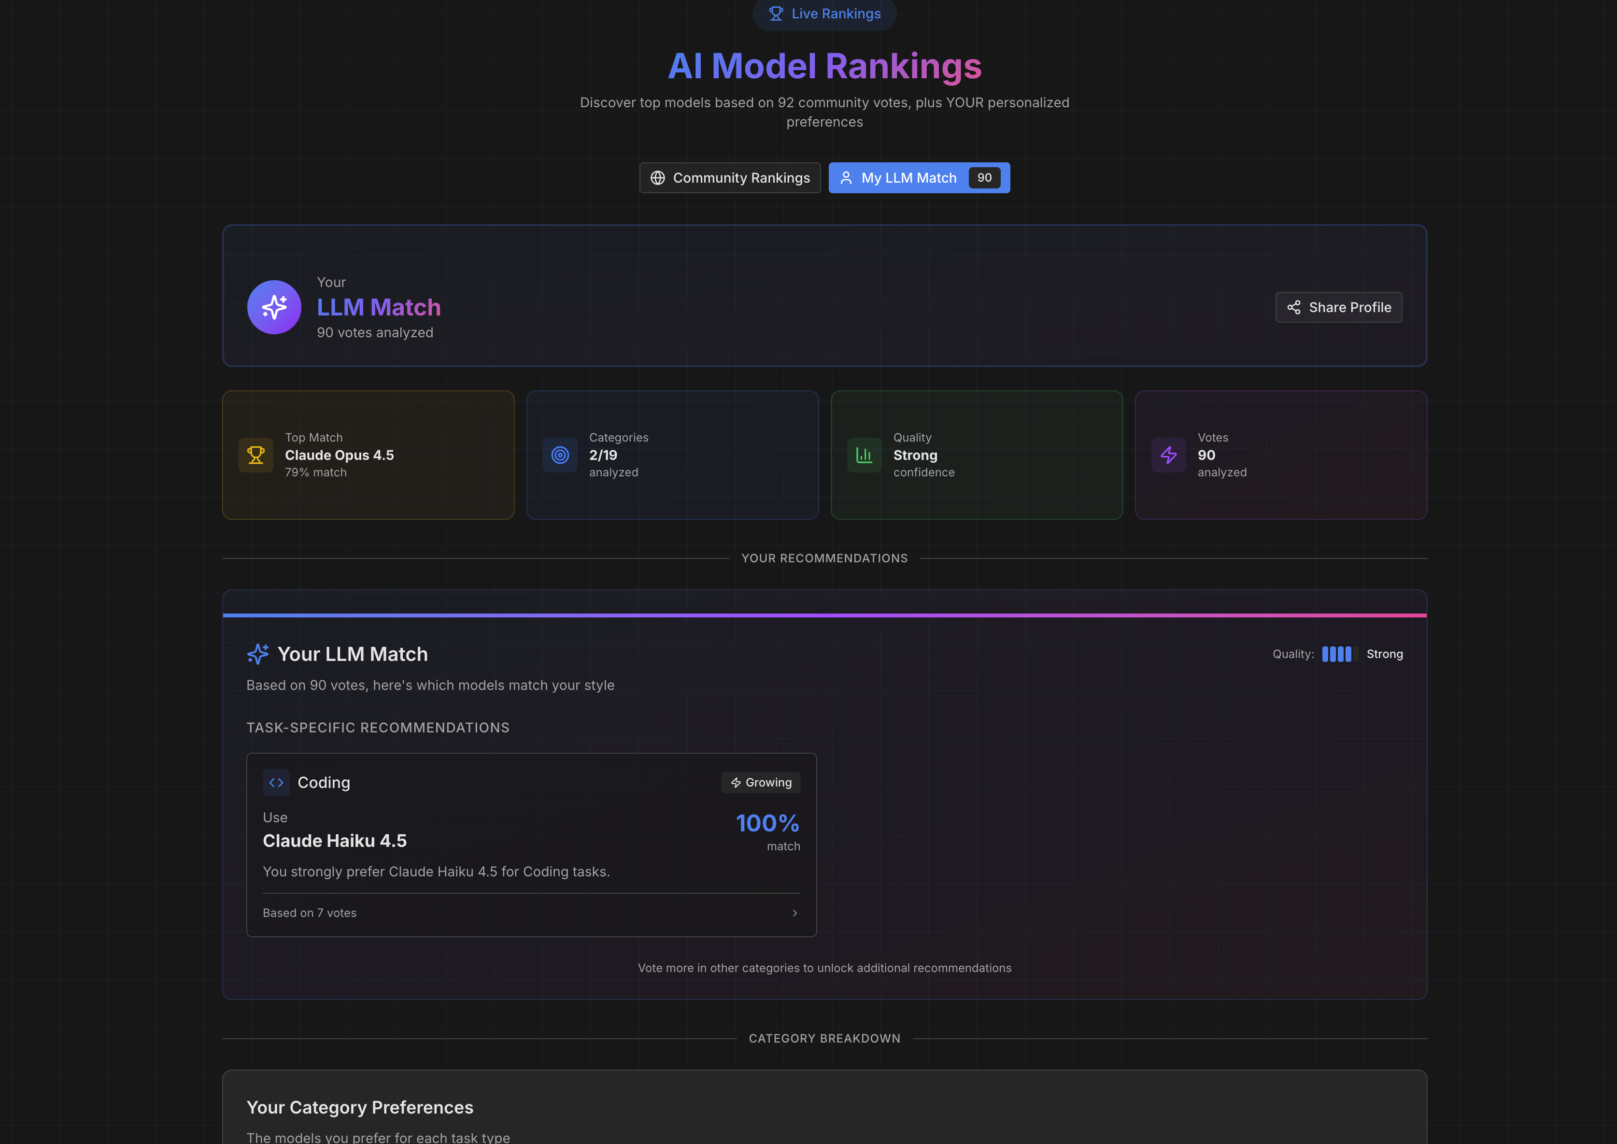This screenshot has width=1617, height=1144.
Task: Click the trophy icon in Live Rankings badge
Action: coord(775,14)
